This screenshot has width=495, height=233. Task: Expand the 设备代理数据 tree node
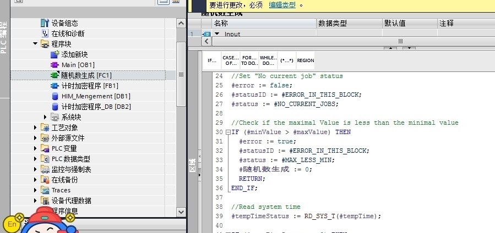(x=35, y=201)
